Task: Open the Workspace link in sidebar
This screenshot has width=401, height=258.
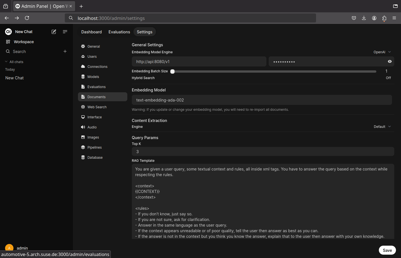Action: [24, 42]
